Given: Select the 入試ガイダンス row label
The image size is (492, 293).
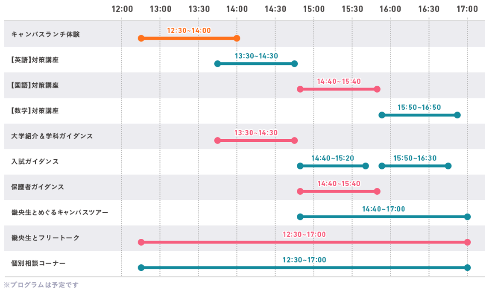Looking at the screenshot, I should click(x=35, y=162).
